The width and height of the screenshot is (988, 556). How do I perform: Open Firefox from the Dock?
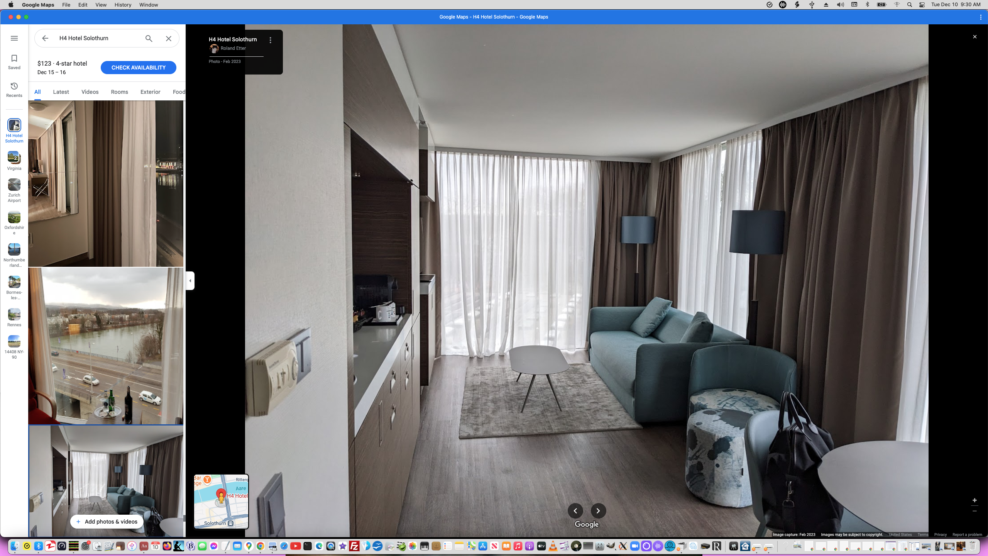click(x=166, y=546)
